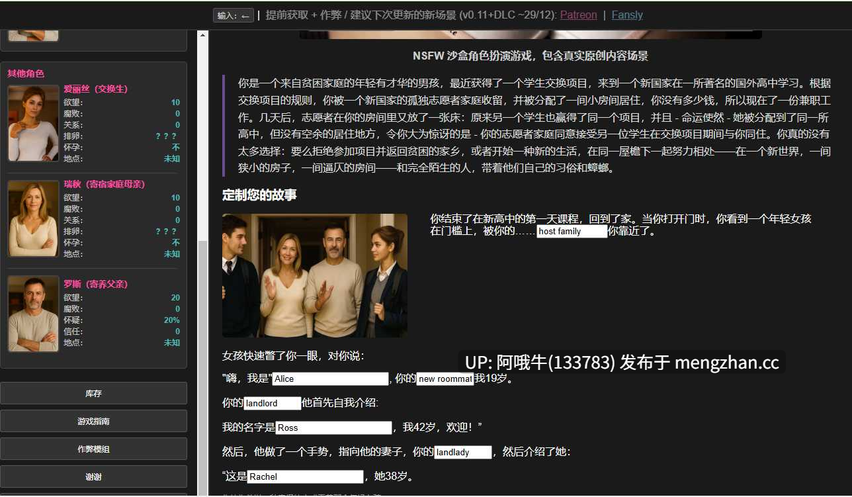Image resolution: width=852 pixels, height=497 pixels.
Task: Focus the 'Rachel' name input field
Action: (x=306, y=476)
